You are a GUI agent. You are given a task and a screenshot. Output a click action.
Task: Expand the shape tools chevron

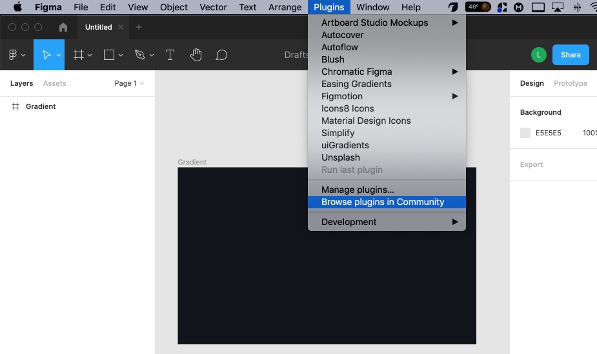coord(121,55)
